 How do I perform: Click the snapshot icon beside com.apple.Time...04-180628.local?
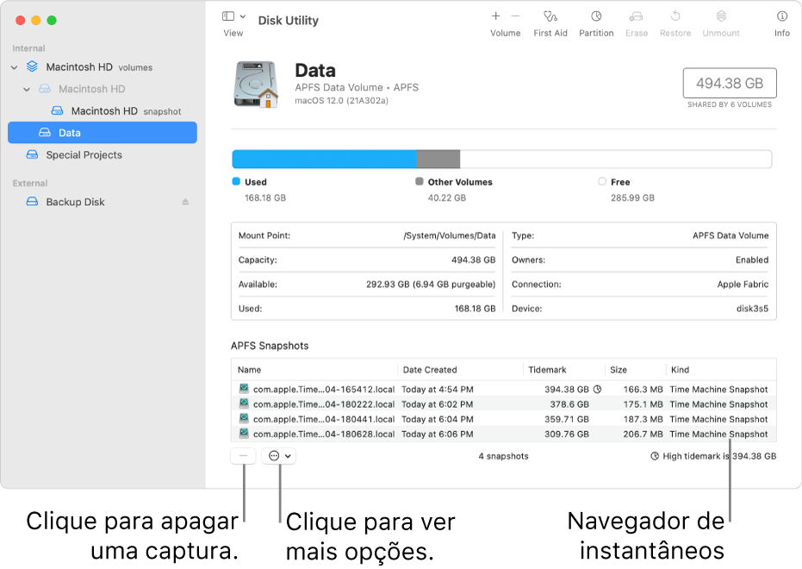click(x=244, y=434)
